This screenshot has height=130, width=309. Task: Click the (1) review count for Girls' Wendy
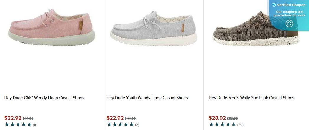(x=34, y=125)
